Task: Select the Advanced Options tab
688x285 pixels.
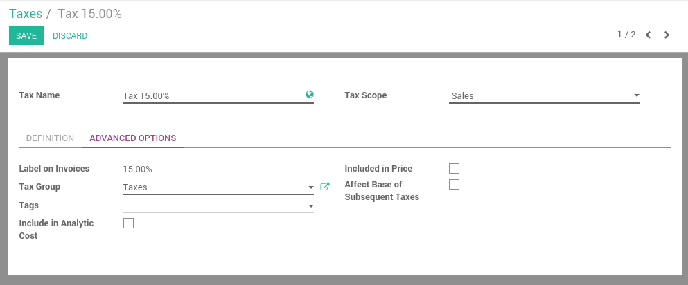Action: point(133,138)
